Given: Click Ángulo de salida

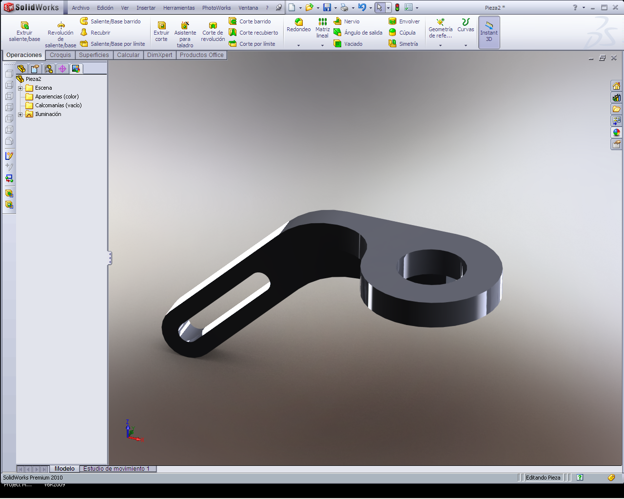Looking at the screenshot, I should pos(358,33).
